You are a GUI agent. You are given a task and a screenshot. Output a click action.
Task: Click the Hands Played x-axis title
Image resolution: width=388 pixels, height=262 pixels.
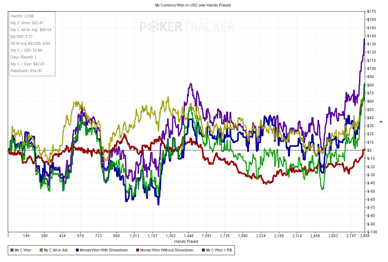coord(186,241)
